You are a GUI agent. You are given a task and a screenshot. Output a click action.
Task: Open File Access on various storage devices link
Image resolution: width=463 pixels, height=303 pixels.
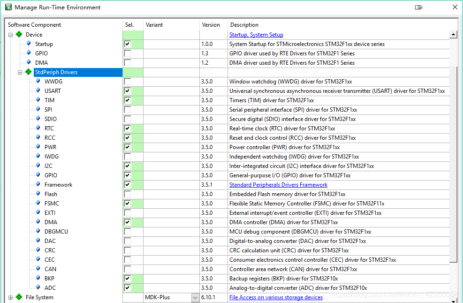[276, 297]
